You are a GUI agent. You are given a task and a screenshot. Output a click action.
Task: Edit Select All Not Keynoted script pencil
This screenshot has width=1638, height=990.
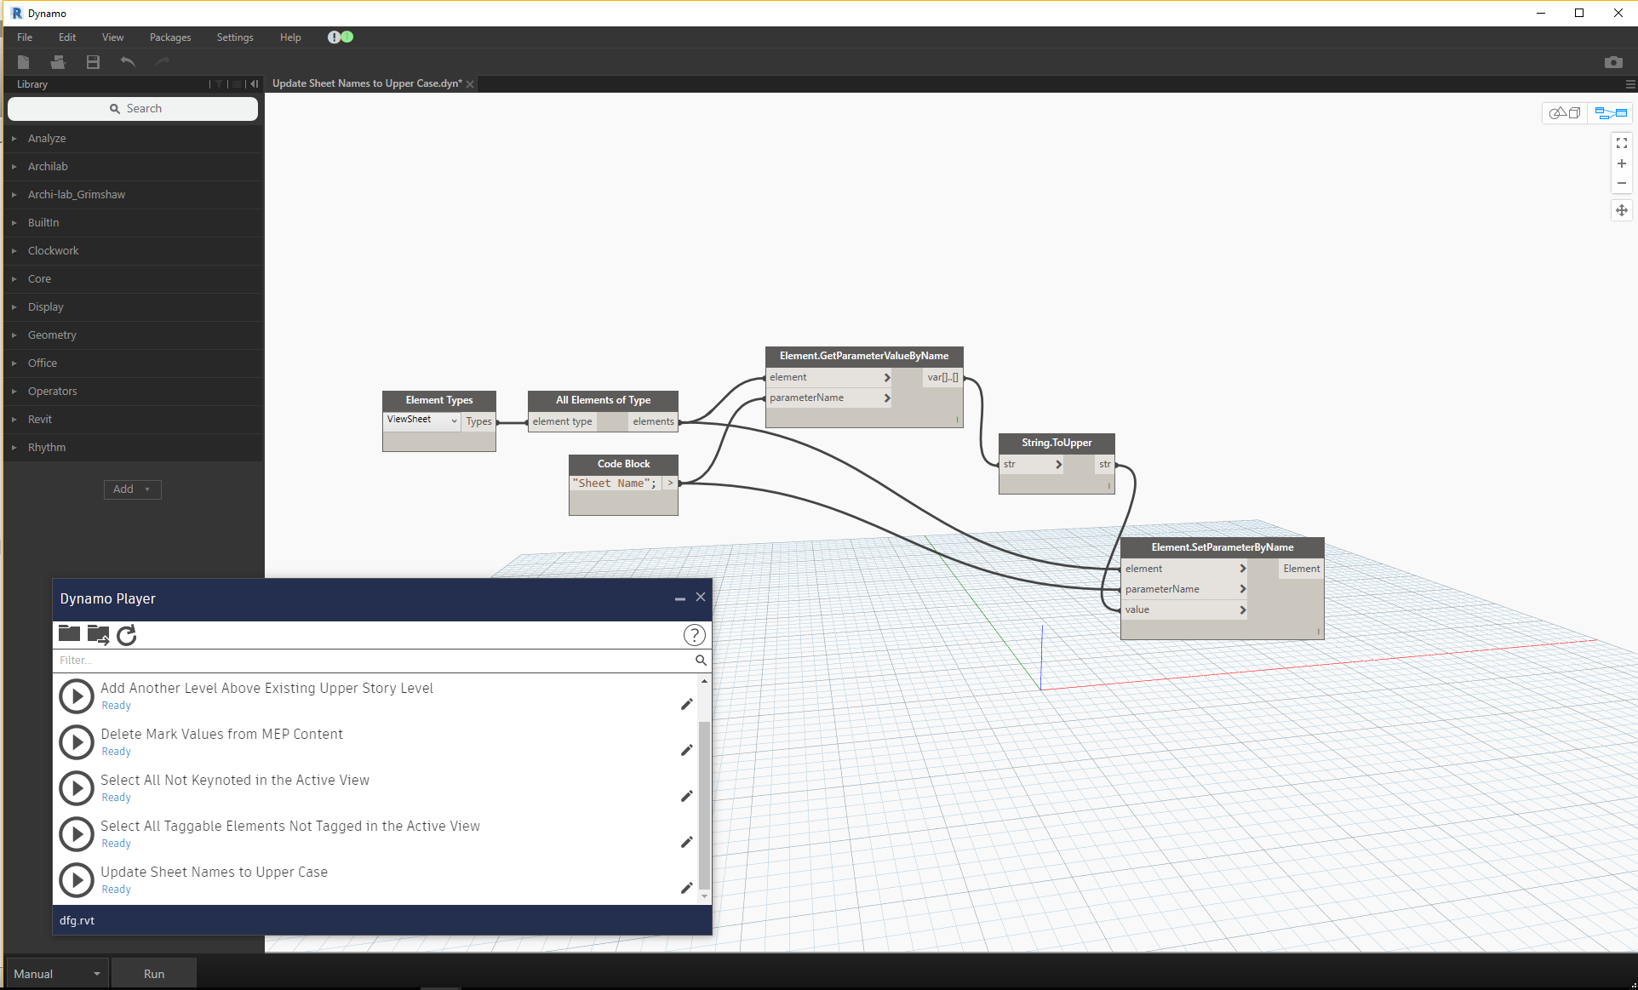pos(686,797)
